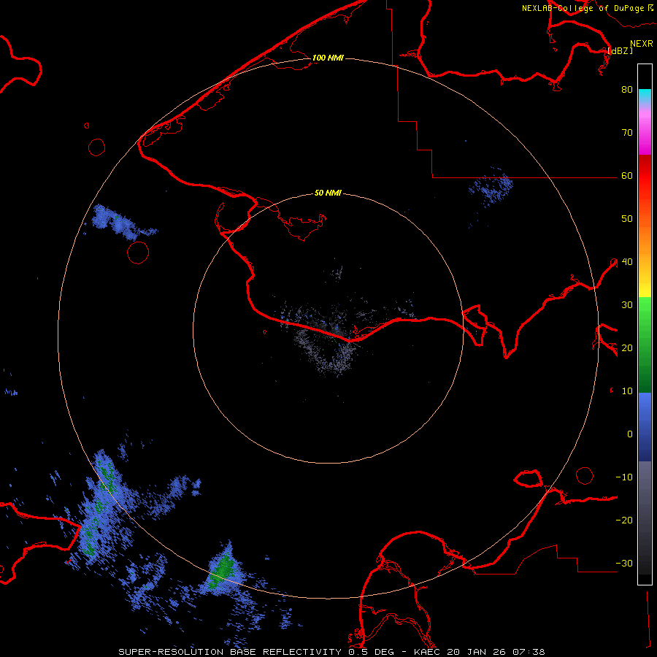The image size is (657, 657).
Task: Click the blue echo patch inside the northeast 100 NMI ring
Action: (x=491, y=188)
